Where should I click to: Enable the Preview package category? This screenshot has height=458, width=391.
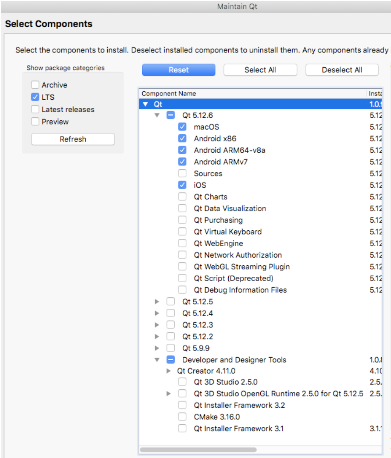[x=35, y=122]
